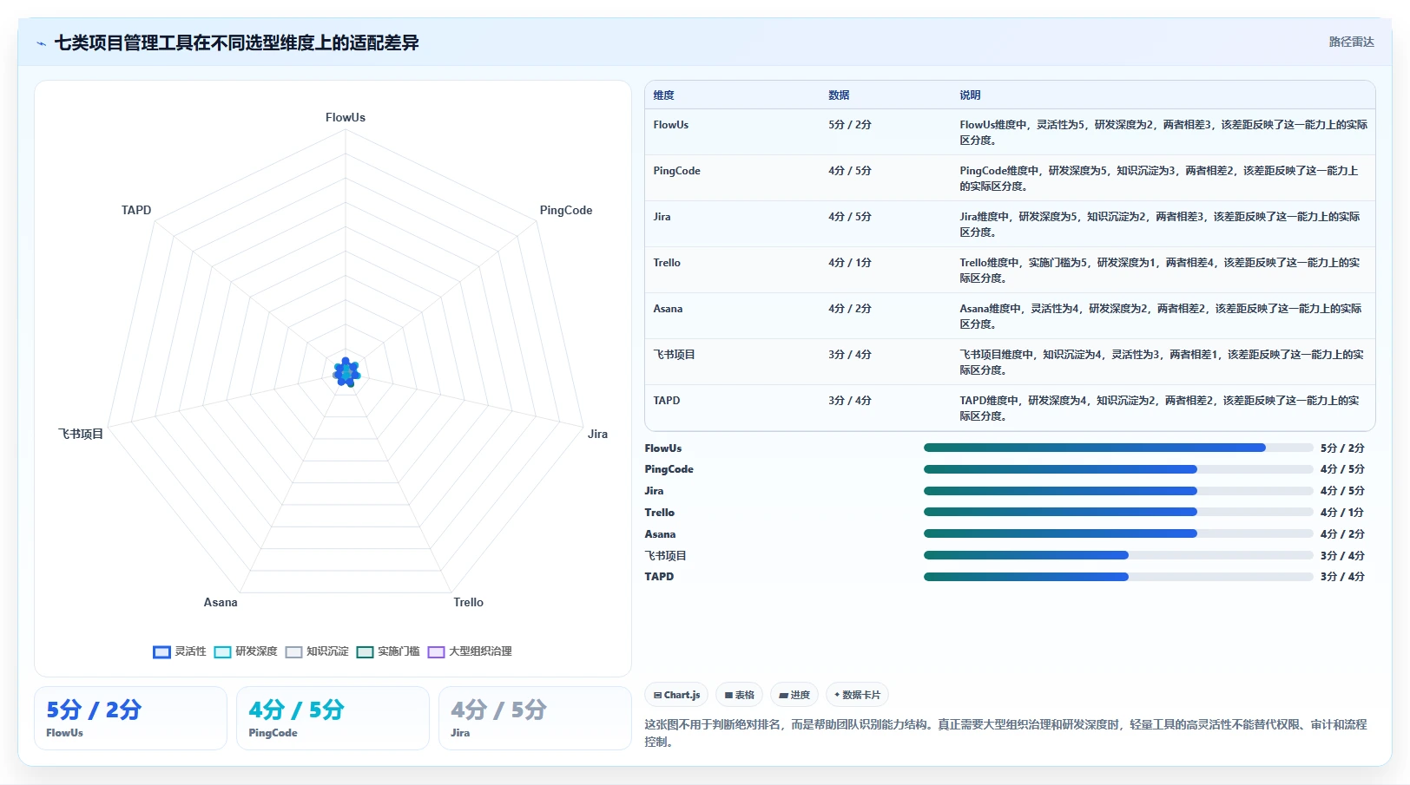Open the PingCode 4分 / 5分 data card
Screen dimensions: 1410x785
333,718
